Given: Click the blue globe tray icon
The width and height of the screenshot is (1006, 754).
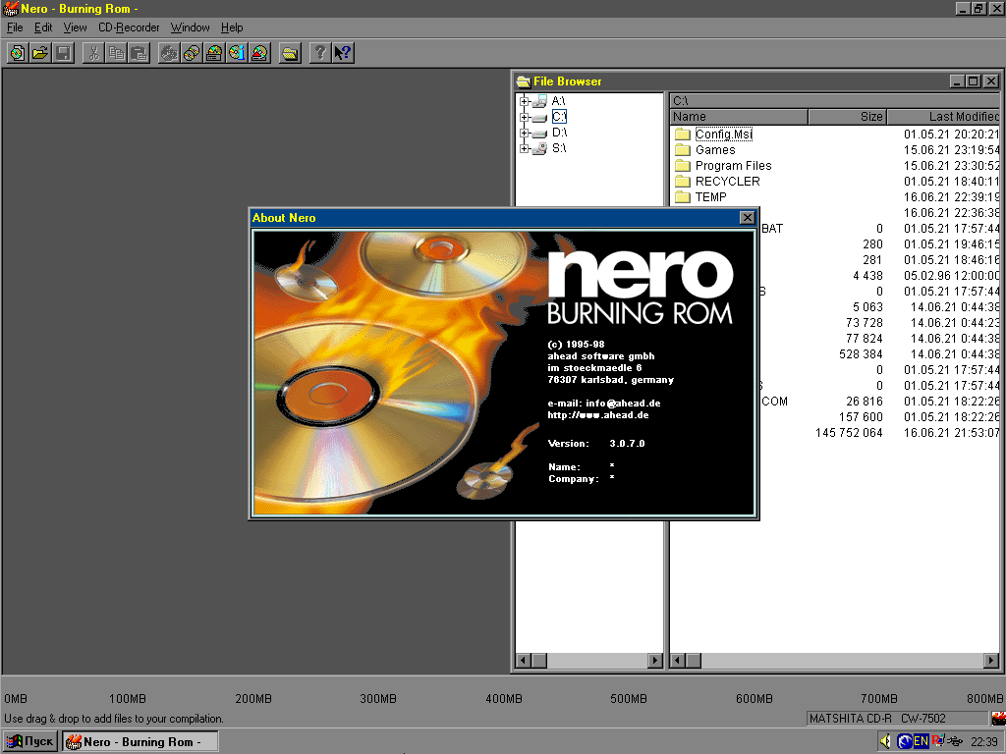Looking at the screenshot, I should point(905,742).
